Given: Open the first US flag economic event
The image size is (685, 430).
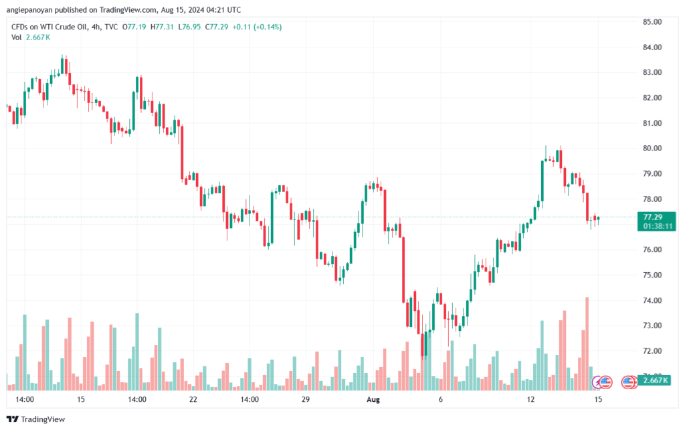Looking at the screenshot, I should 605,383.
